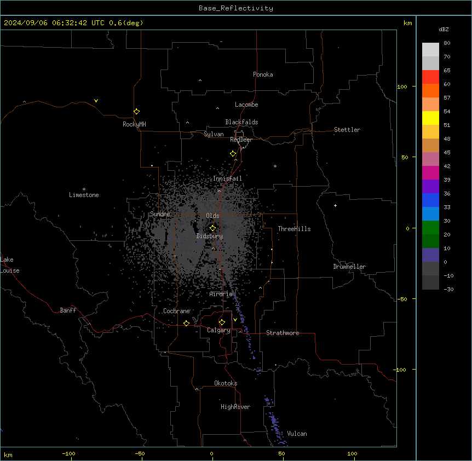Image resolution: width=472 pixels, height=461 pixels.
Task: Select the Didsbury label
Action: click(x=210, y=236)
